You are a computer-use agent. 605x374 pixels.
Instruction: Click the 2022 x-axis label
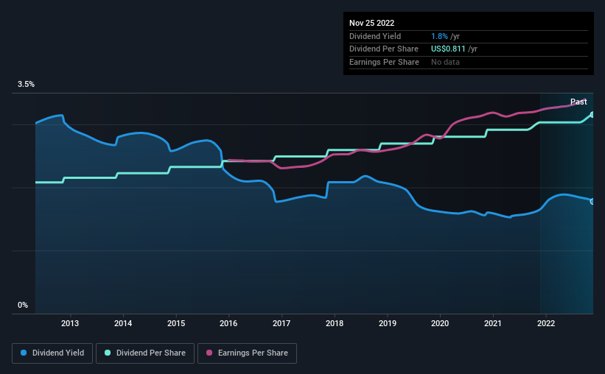[x=546, y=323]
